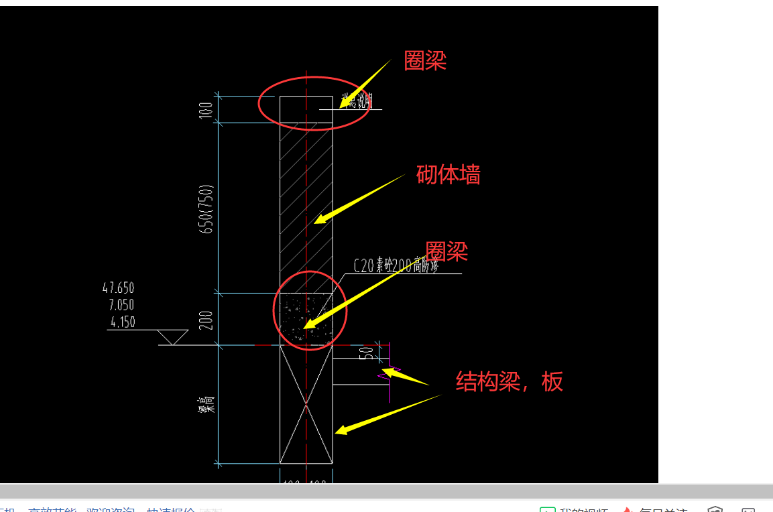Click the horizontal scrollbar below the drawing
This screenshot has height=512, width=773.
click(386, 491)
